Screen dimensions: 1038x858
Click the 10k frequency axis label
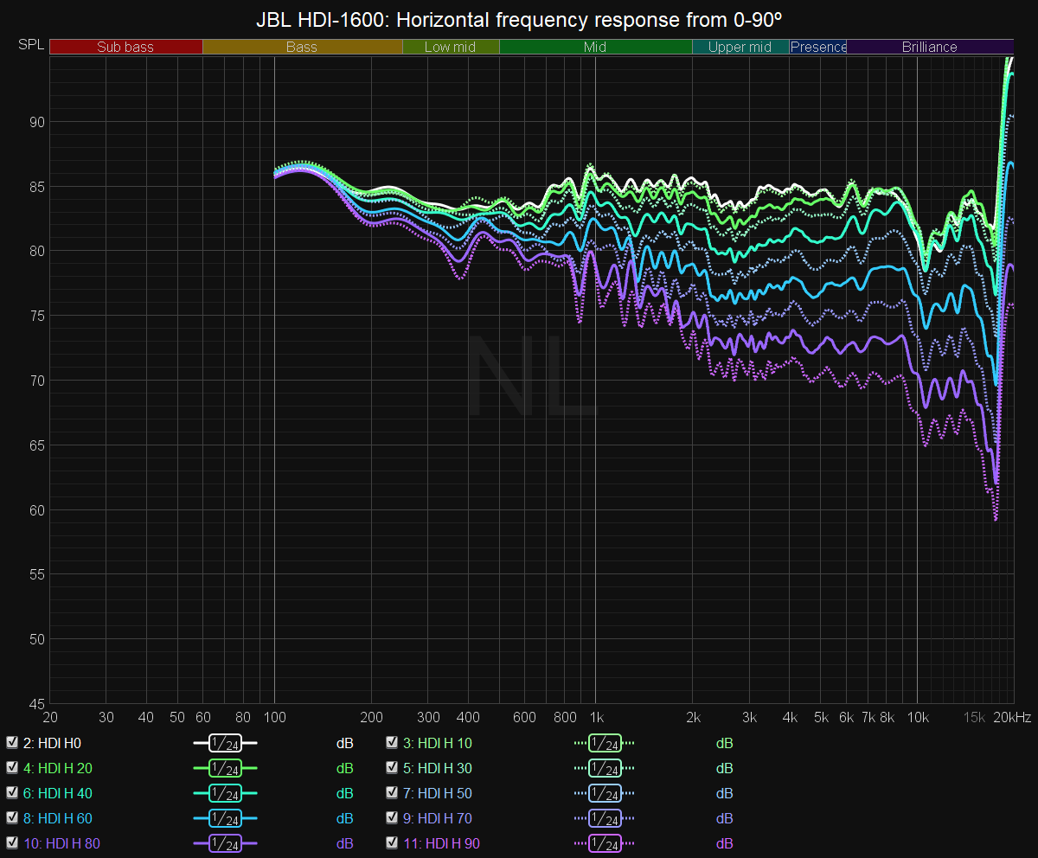(x=918, y=717)
